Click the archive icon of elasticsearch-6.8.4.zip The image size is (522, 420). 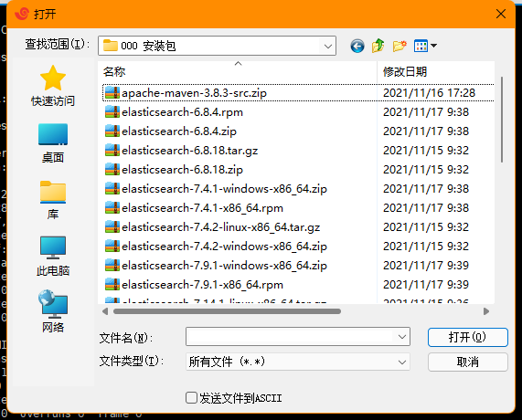112,131
